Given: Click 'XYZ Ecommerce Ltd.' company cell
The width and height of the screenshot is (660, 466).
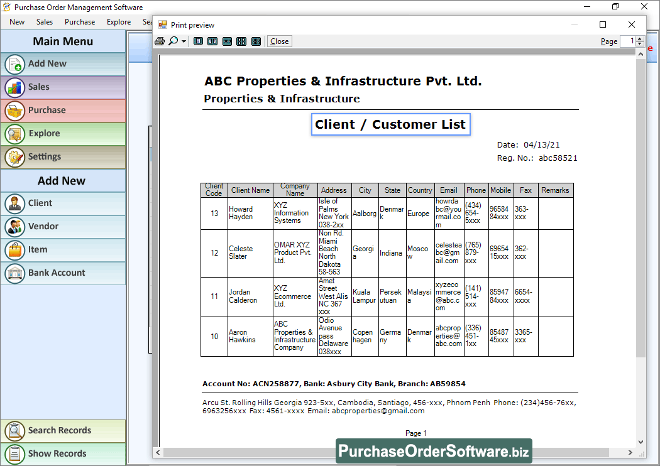Looking at the screenshot, I should point(295,296).
